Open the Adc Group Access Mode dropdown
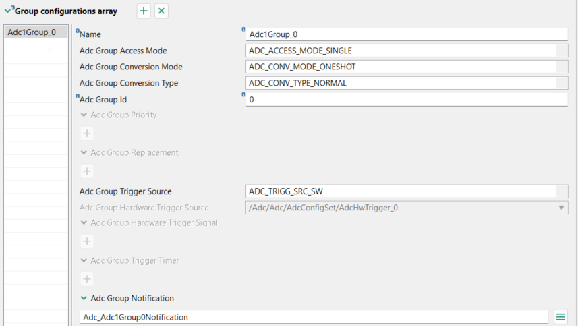This screenshot has height=327, width=578. click(x=562, y=51)
